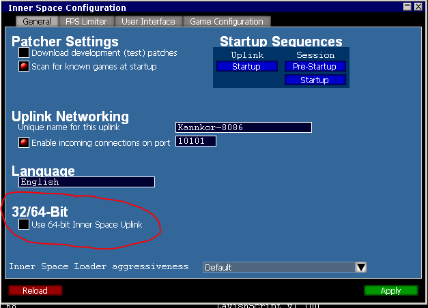This screenshot has width=428, height=308.
Task: Click the green Apply button
Action: tap(390, 290)
